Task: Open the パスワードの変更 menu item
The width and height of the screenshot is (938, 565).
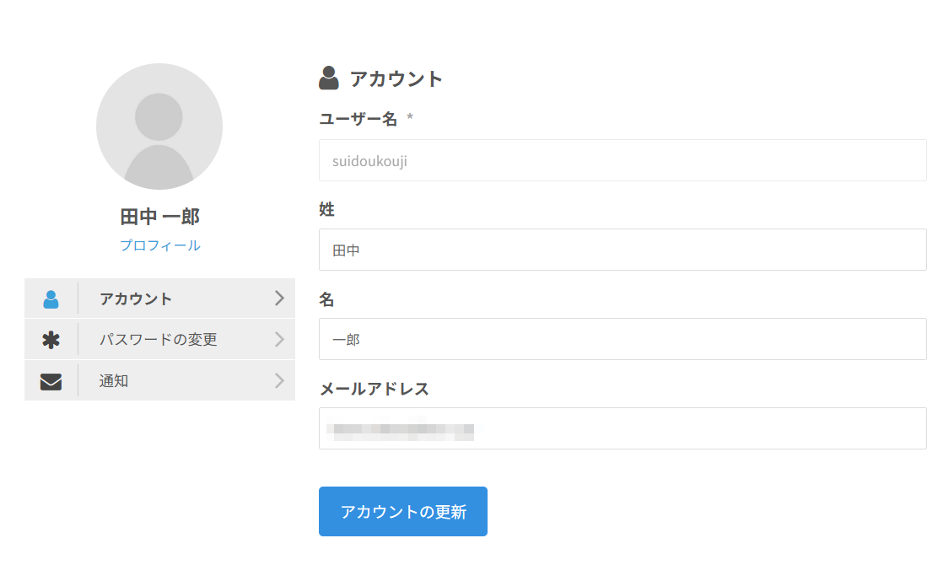Action: [x=159, y=340]
